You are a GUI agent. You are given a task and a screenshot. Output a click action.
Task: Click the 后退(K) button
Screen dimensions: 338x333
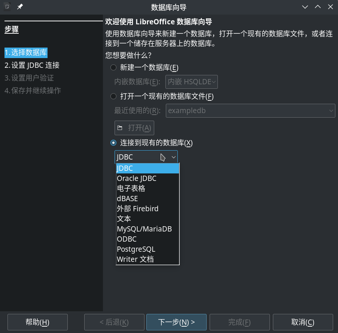click(x=114, y=322)
